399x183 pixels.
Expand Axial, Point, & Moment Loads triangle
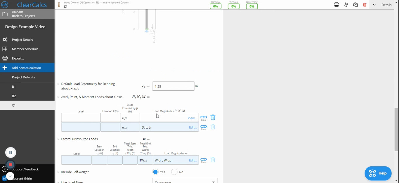pos(58,97)
